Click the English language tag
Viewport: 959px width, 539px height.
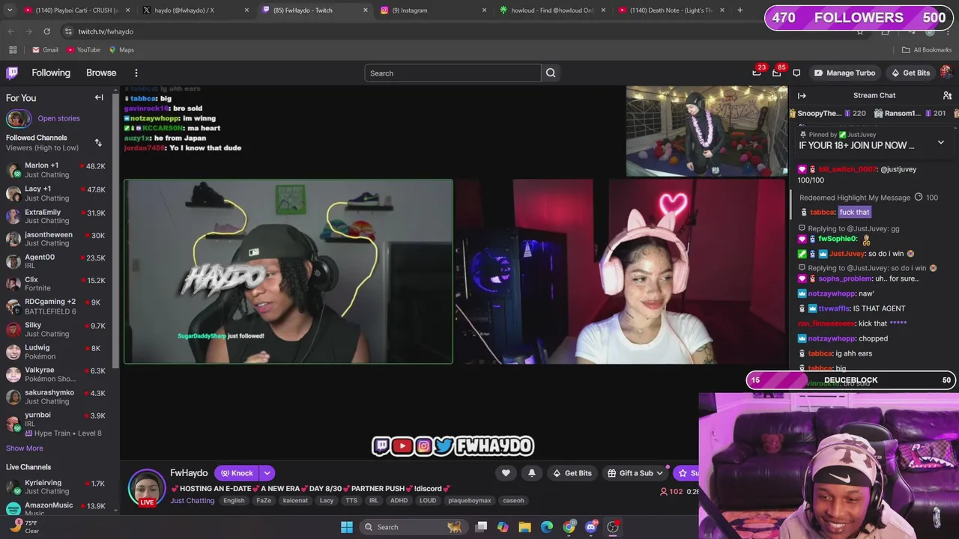click(234, 500)
